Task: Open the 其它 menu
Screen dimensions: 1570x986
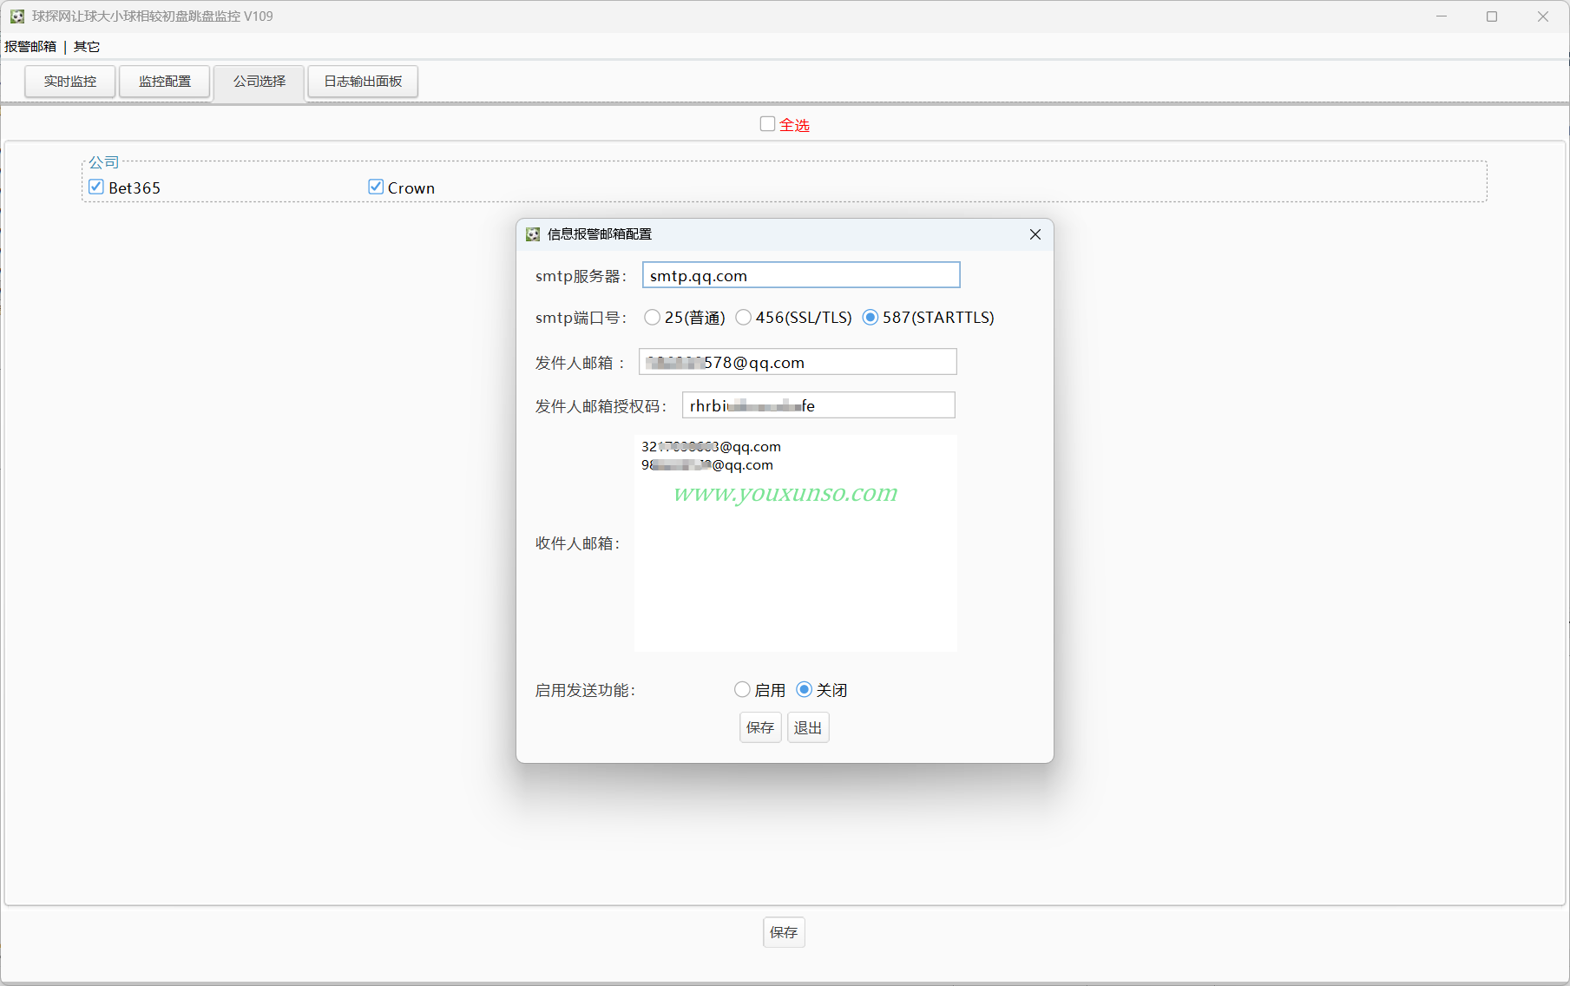Action: [x=87, y=46]
